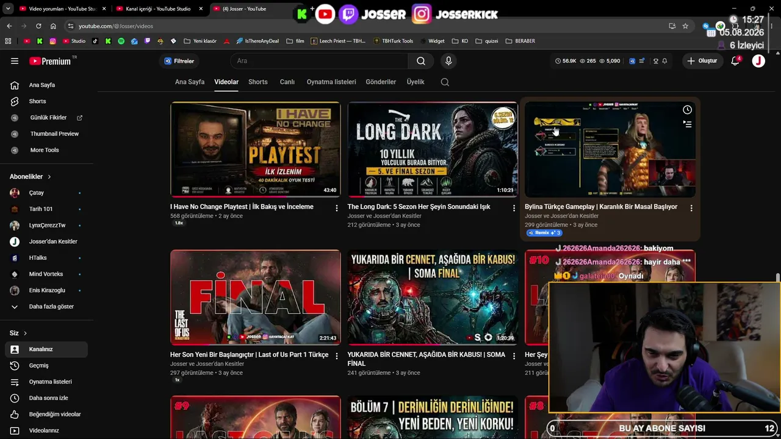Go back with the browser back arrow

coord(9,26)
